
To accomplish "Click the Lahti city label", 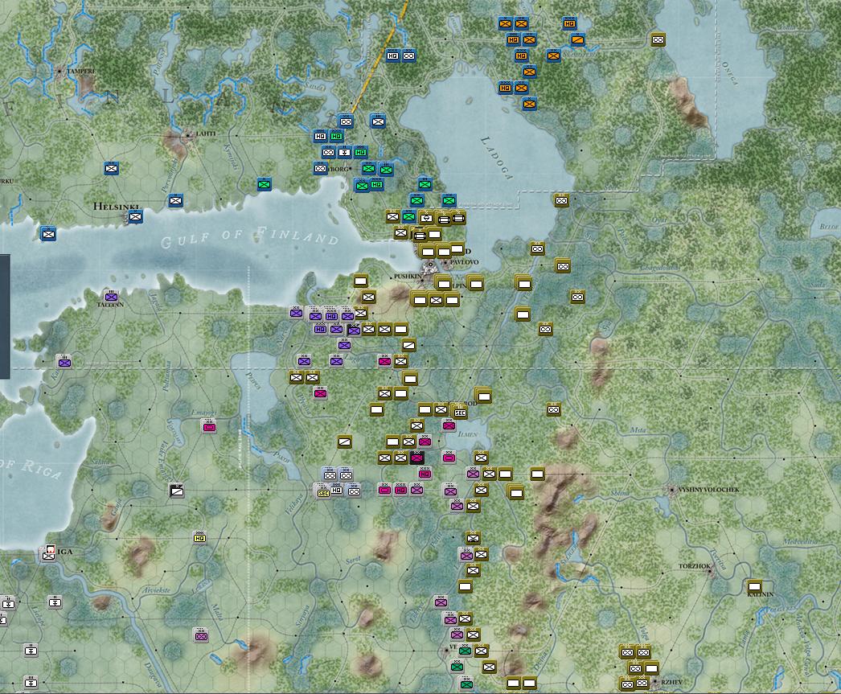I will click(x=206, y=133).
